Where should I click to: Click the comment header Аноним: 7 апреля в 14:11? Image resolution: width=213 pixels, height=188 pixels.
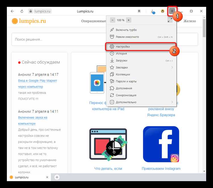click(x=38, y=111)
